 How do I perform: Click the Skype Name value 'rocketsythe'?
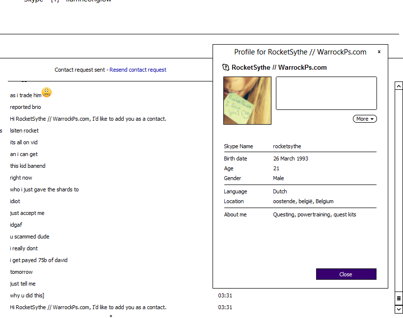click(287, 146)
